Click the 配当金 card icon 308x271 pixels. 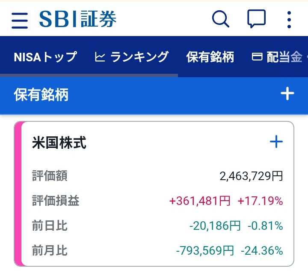point(257,57)
